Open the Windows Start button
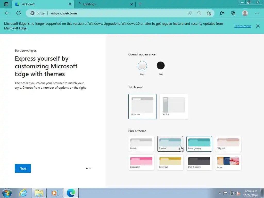Image resolution: width=264 pixels, height=198 pixels. (7, 193)
